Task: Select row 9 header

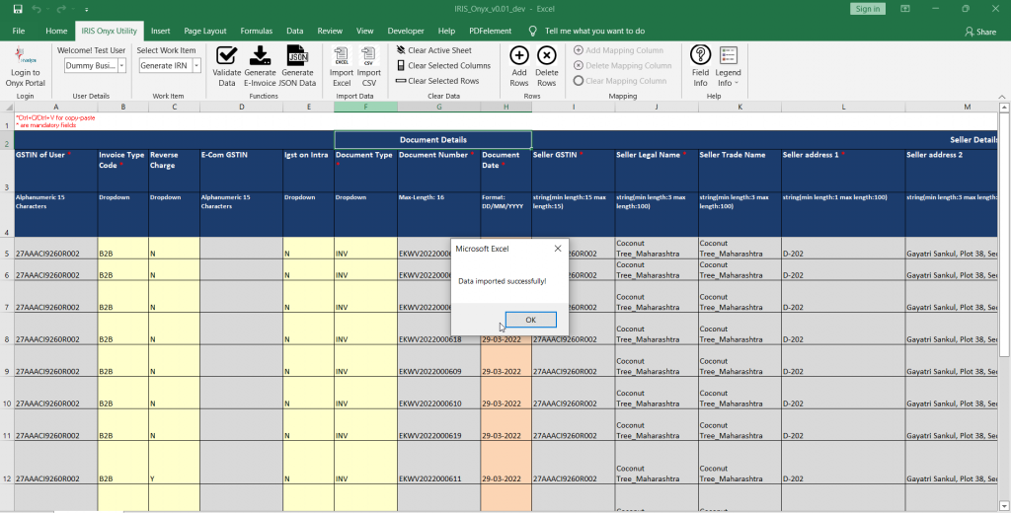Action: click(7, 361)
